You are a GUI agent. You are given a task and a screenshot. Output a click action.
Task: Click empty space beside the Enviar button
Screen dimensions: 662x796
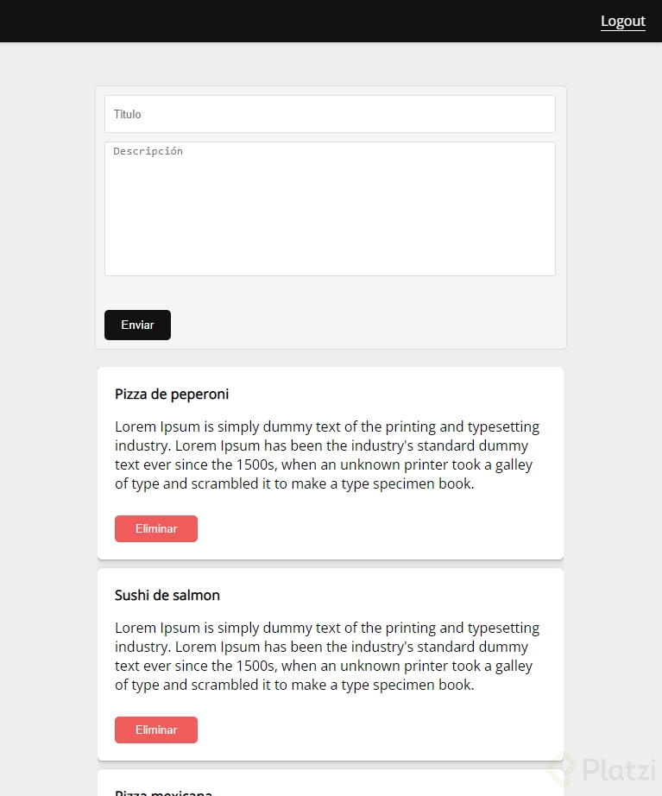pos(363,325)
